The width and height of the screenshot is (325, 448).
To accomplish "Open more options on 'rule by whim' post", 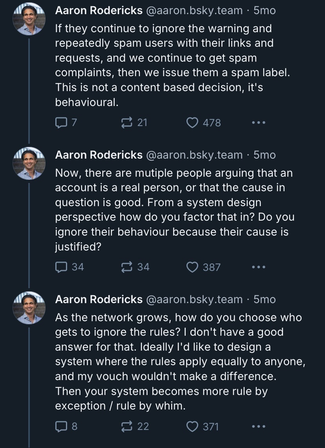I will pos(259,426).
